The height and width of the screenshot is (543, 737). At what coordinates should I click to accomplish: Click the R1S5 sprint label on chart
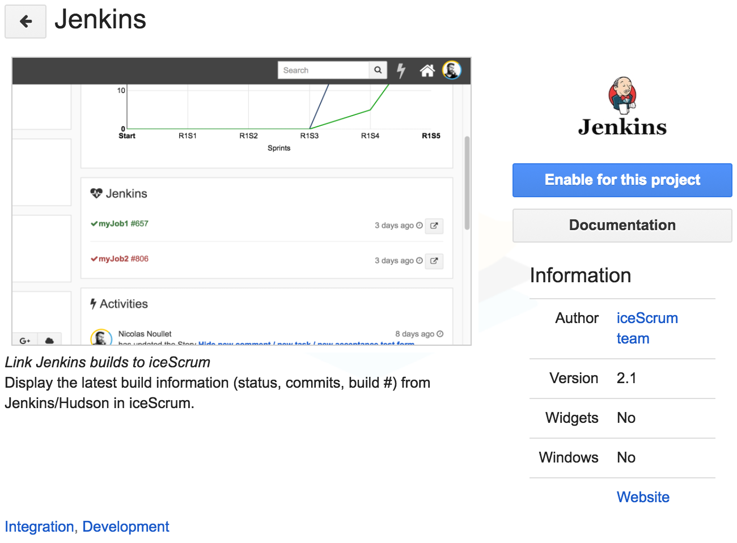point(431,135)
